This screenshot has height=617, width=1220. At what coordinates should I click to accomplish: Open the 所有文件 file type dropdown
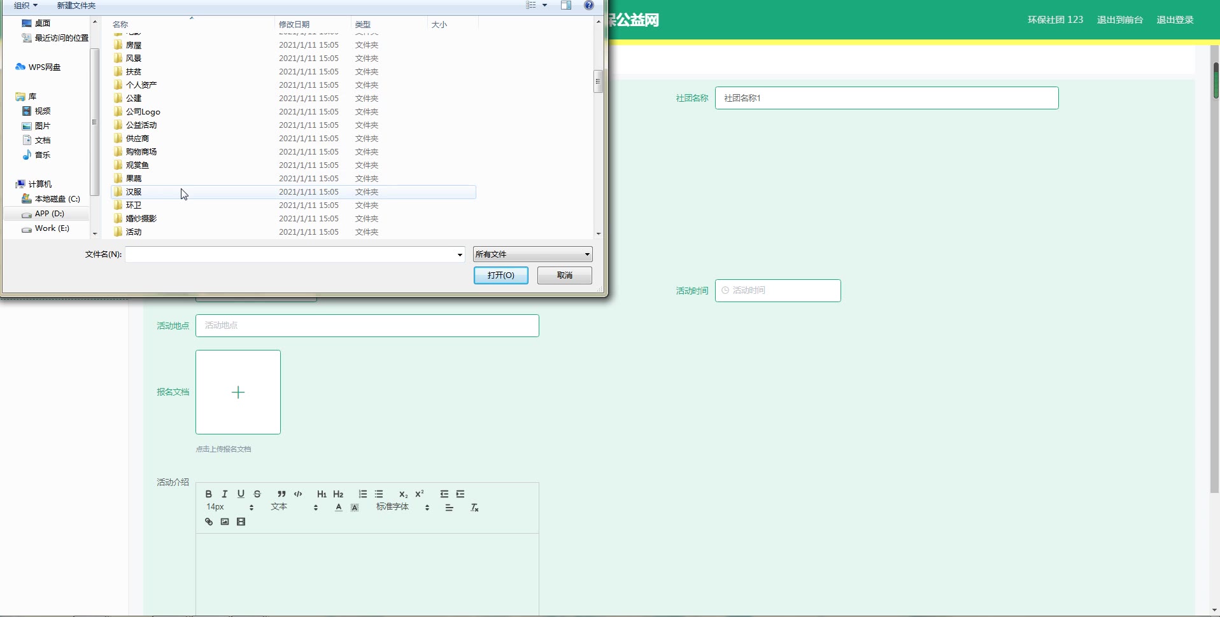532,254
